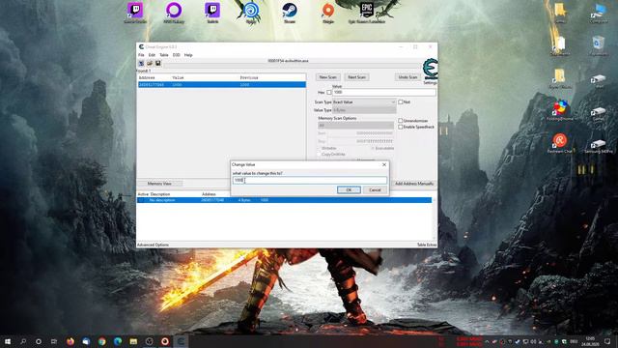Open Task View in the taskbar
Image resolution: width=618 pixels, height=348 pixels.
click(x=54, y=341)
